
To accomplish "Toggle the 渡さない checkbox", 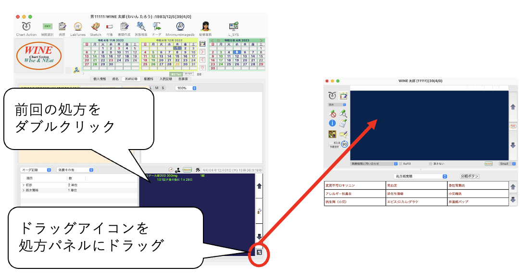I will (431, 163).
